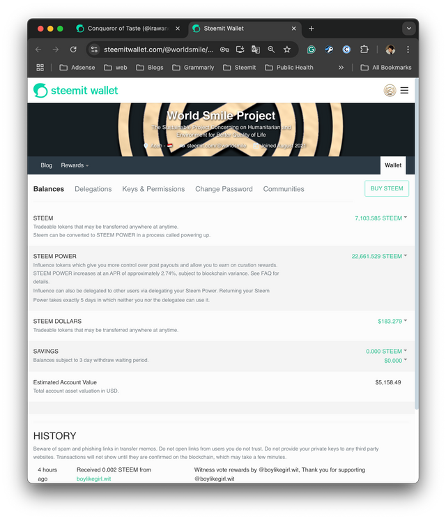
Task: Open the savings 0.000 STEEM dropdown
Action: coord(387,351)
